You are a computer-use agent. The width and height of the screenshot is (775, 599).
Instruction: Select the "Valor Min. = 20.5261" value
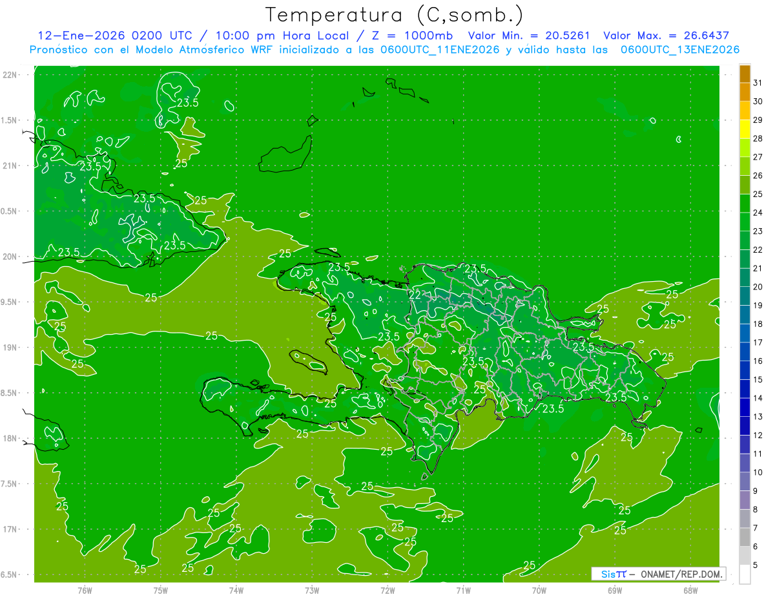pos(529,36)
